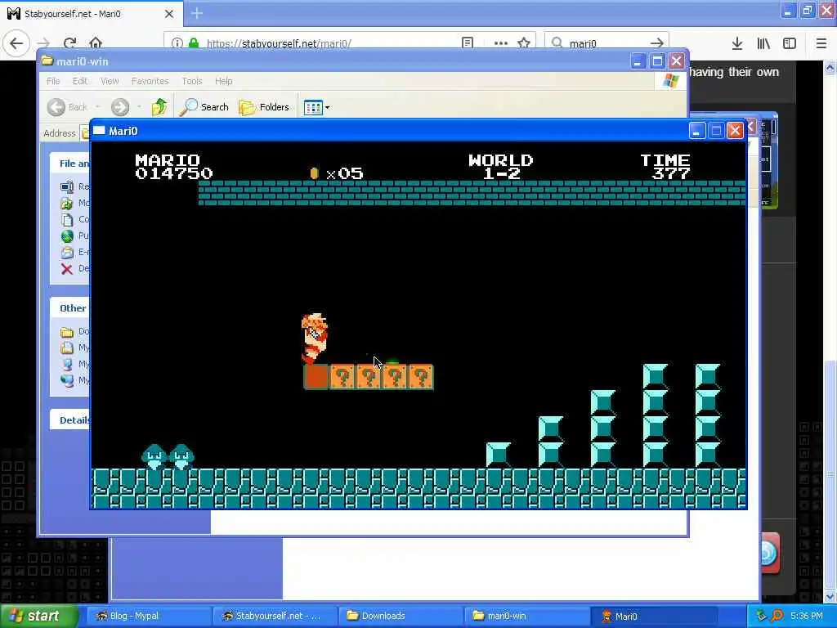Viewport: 837px width, 628px height.
Task: Click the browser search box containing mari0
Action: pyautogui.click(x=606, y=43)
